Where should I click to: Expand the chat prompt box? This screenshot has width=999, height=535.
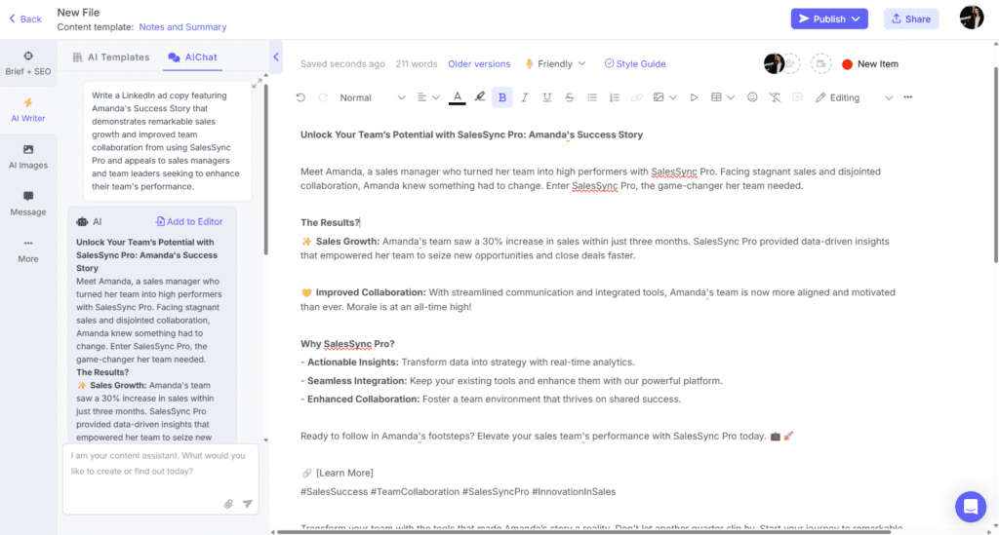click(x=257, y=84)
